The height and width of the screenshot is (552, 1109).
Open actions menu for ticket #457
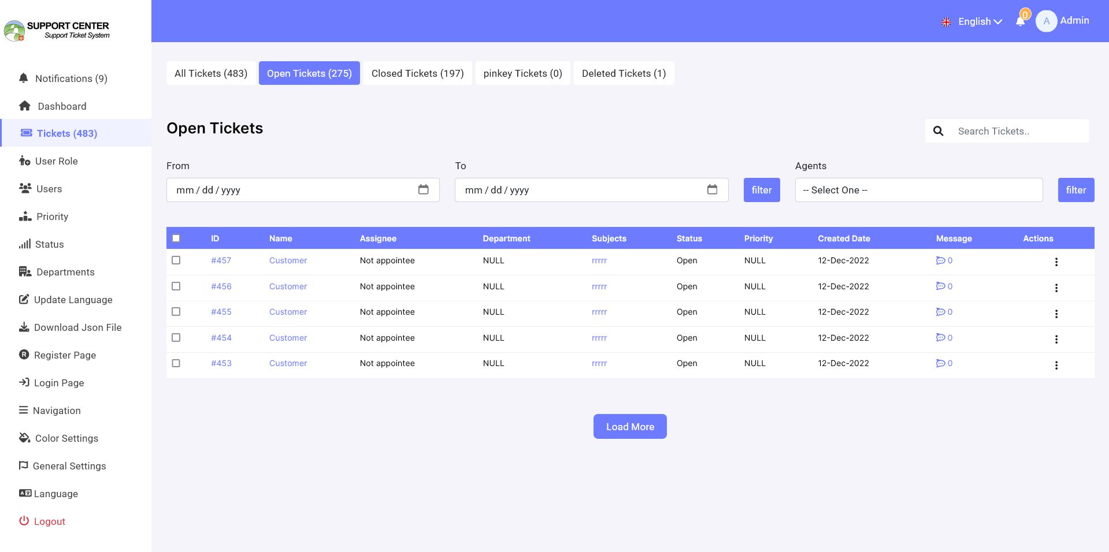[1056, 262]
